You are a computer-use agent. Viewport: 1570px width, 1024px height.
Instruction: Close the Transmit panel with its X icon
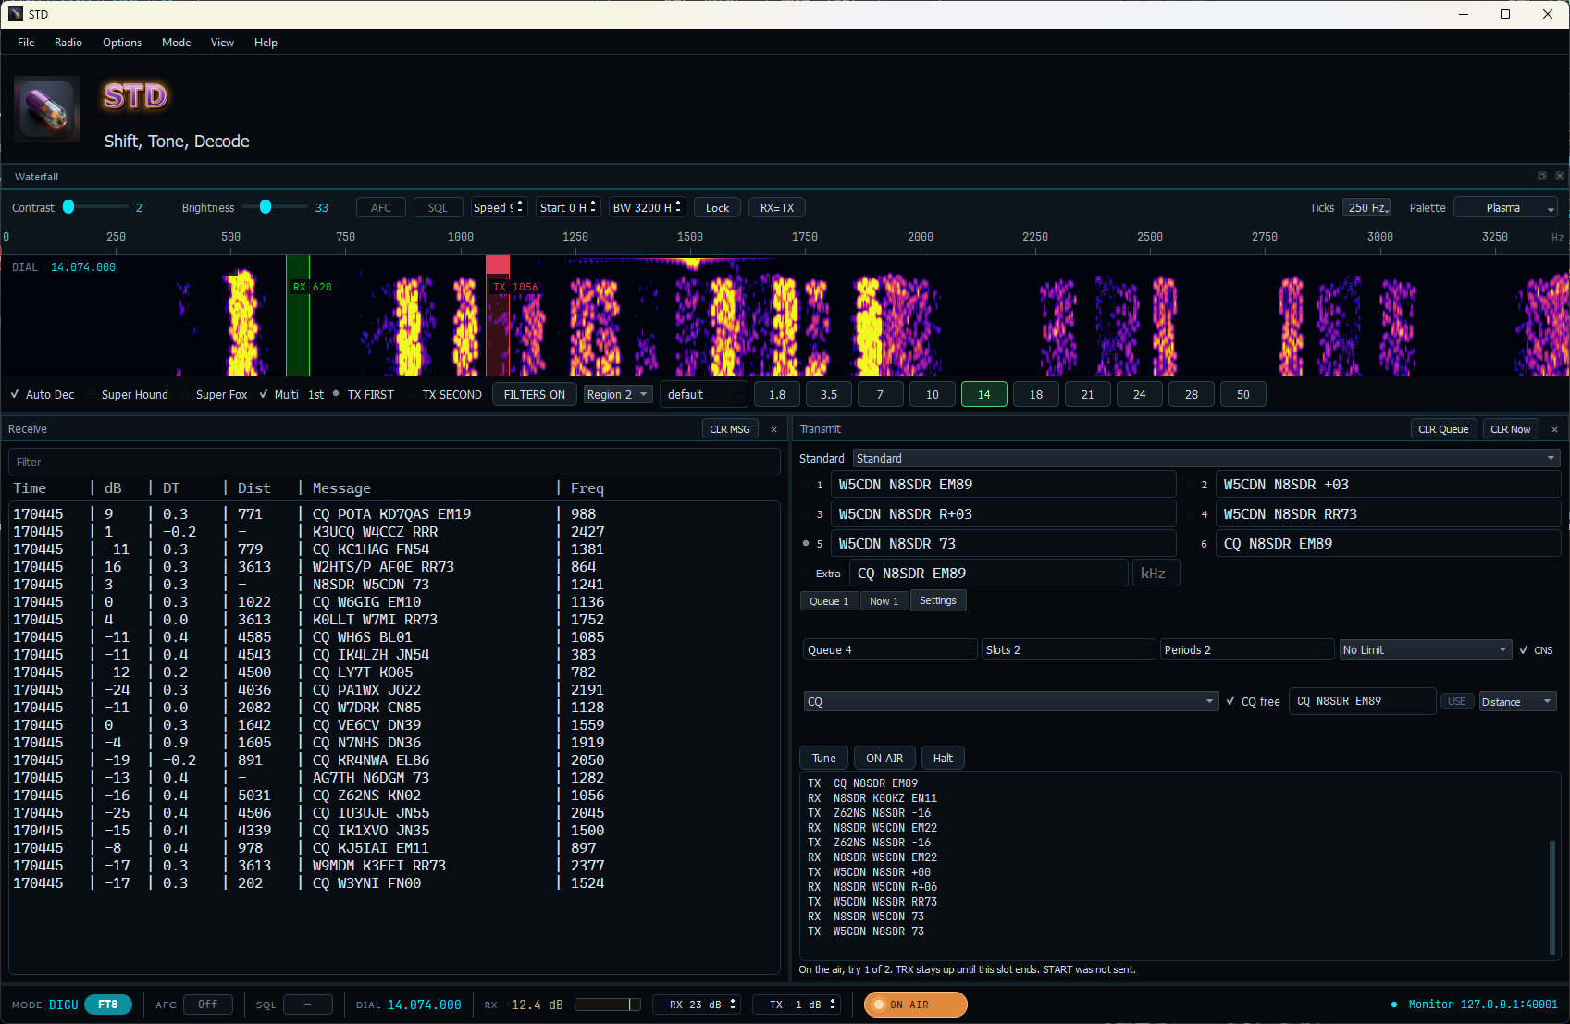tap(1554, 429)
